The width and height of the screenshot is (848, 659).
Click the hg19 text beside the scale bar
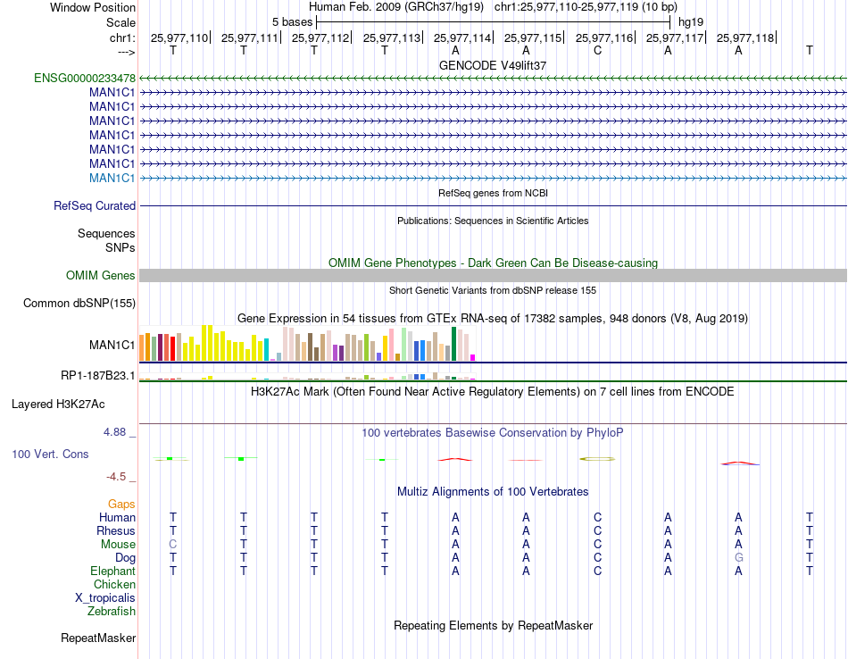tap(691, 22)
